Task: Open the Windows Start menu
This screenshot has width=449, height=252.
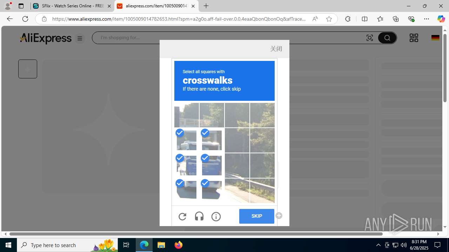Action: (x=8, y=245)
